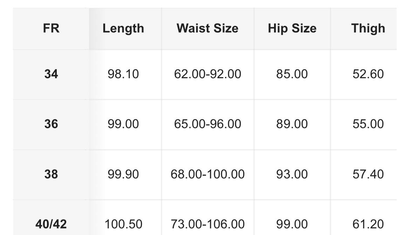This screenshot has height=235, width=410.
Task: Click thigh value 52.60
Action: [368, 74]
